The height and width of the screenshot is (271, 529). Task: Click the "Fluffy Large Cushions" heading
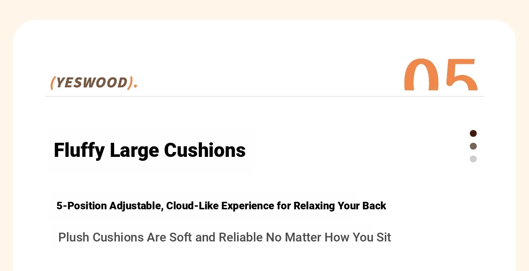click(x=149, y=150)
